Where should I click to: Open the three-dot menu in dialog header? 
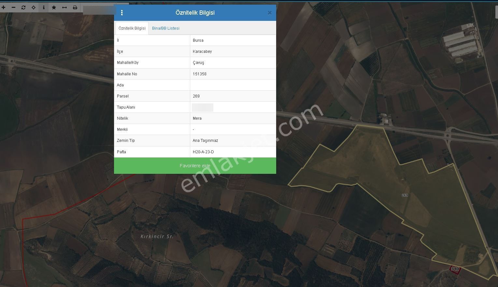tap(122, 13)
